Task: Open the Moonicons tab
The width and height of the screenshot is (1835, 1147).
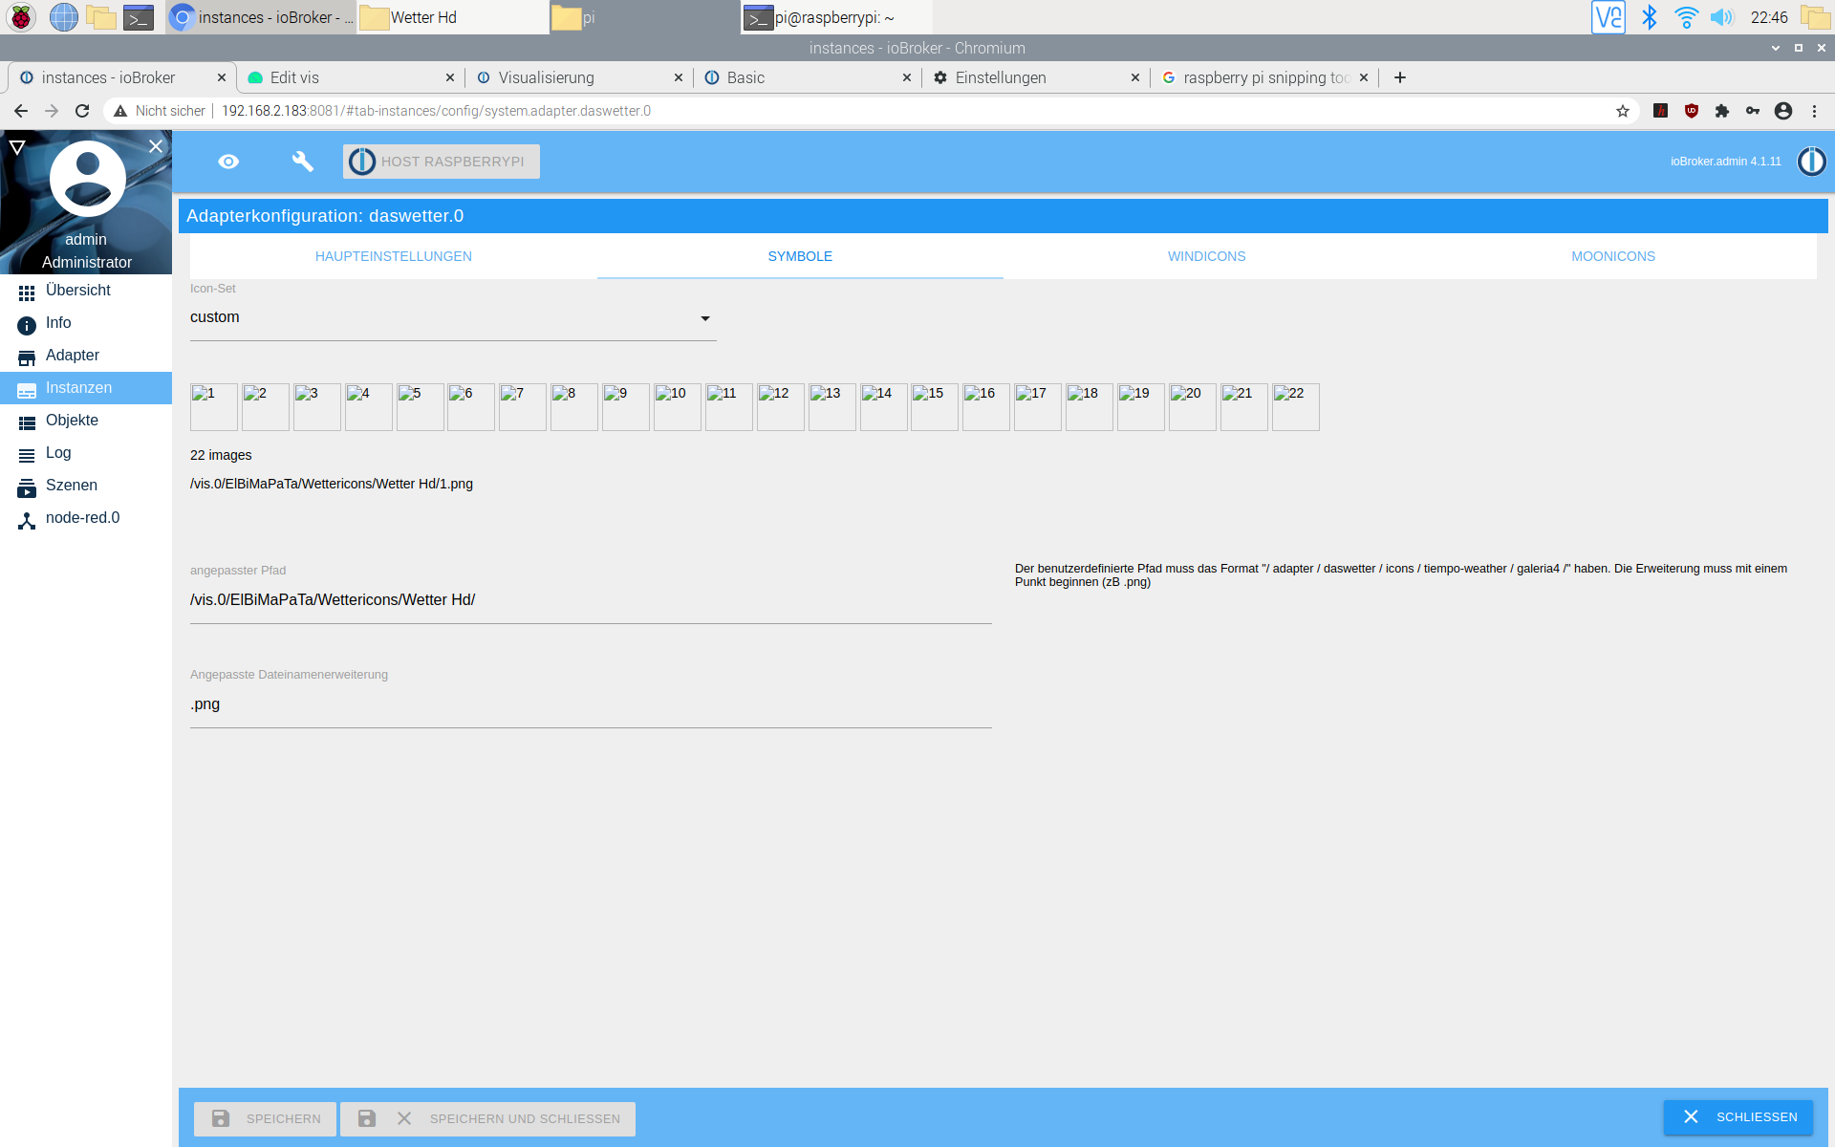Action: (1612, 256)
